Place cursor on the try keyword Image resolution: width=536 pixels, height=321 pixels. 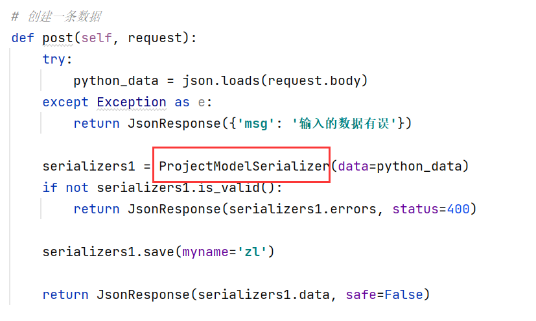(x=54, y=59)
